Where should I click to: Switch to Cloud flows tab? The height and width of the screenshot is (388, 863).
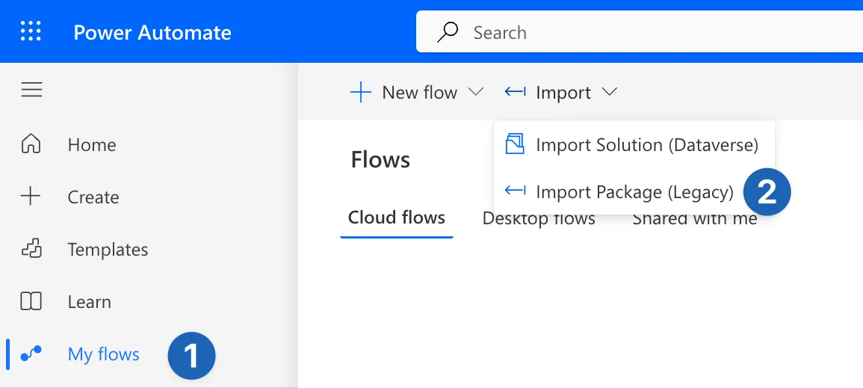tap(396, 218)
